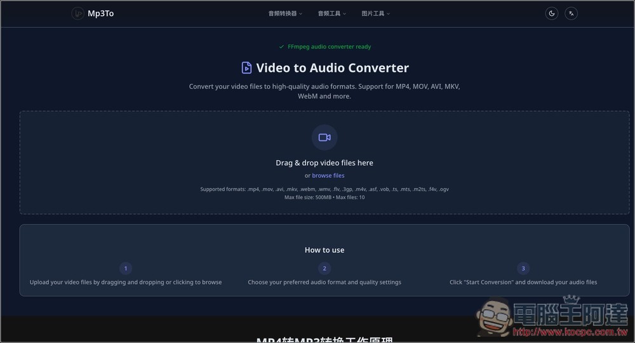Click the browse files link
Image resolution: width=635 pixels, height=343 pixels.
click(x=328, y=175)
